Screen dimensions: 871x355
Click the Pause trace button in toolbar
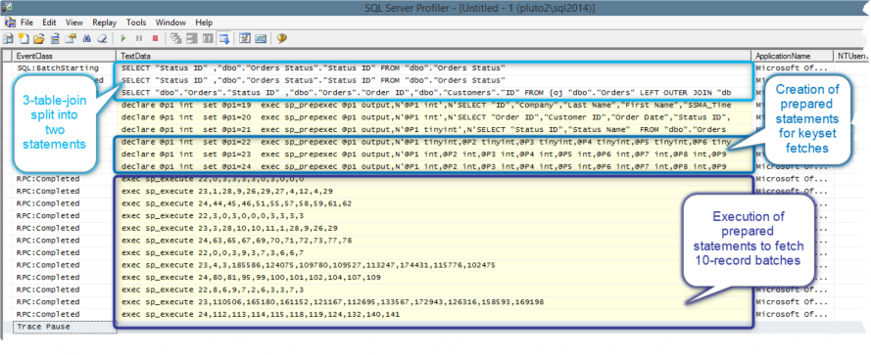(139, 39)
